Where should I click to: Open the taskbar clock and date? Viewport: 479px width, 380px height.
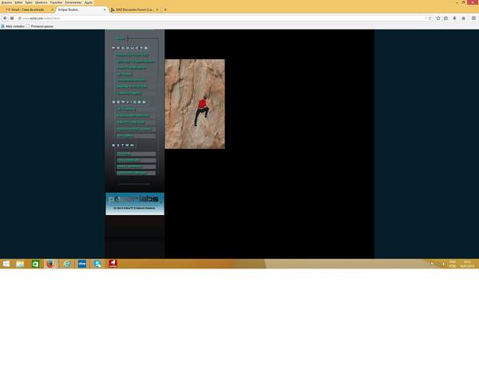click(467, 264)
